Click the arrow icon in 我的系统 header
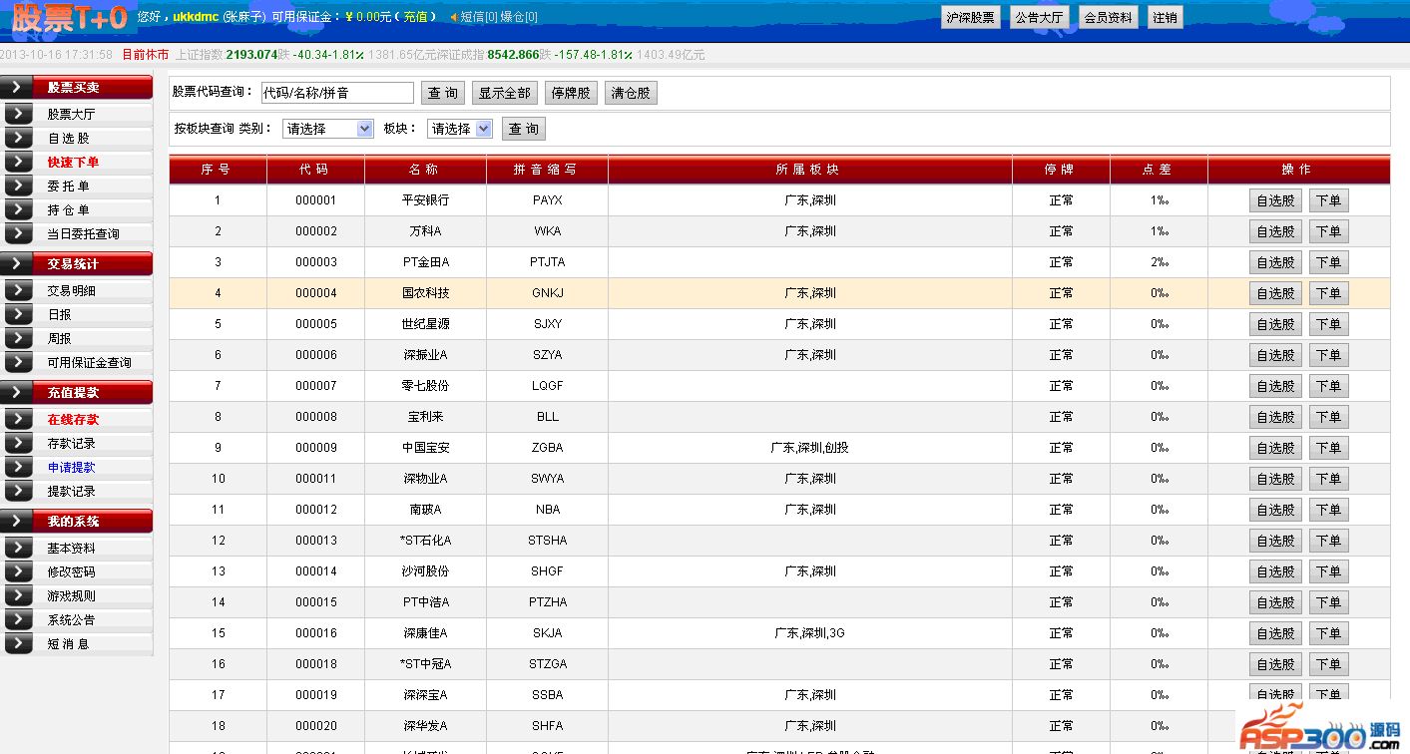Image resolution: width=1410 pixels, height=754 pixels. (18, 521)
